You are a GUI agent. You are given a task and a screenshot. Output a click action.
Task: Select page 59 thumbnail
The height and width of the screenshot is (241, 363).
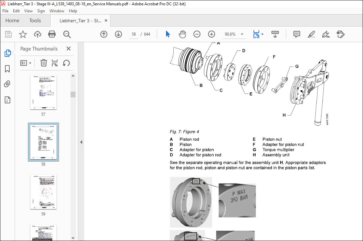pos(43,192)
